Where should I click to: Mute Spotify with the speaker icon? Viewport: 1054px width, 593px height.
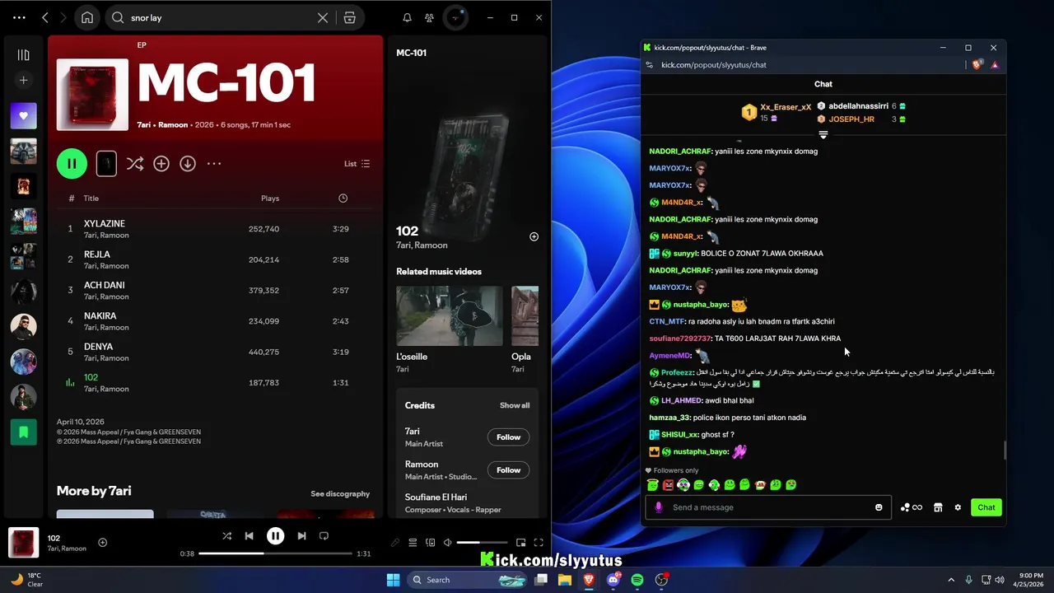pos(447,542)
